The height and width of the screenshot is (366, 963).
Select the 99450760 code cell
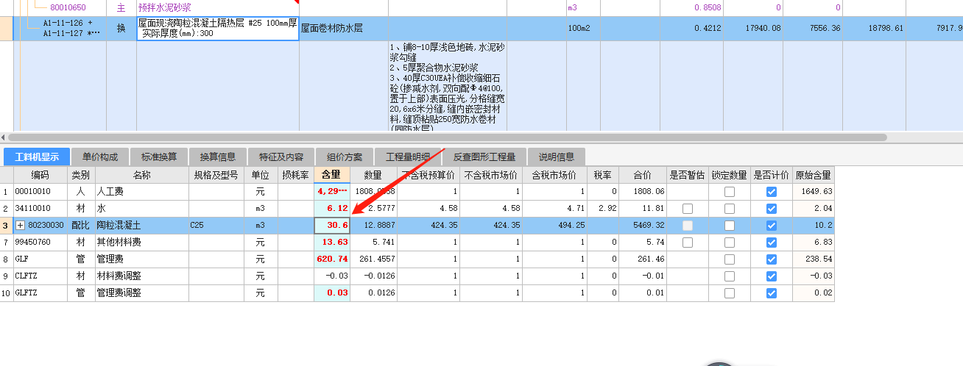(x=40, y=242)
